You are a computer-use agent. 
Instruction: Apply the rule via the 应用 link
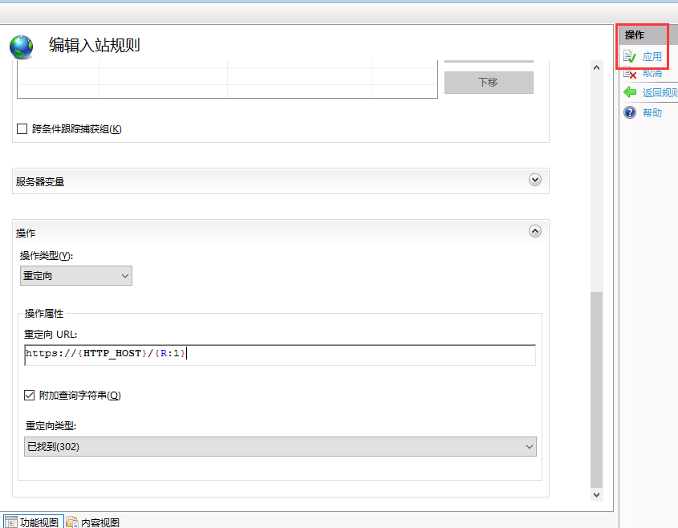(652, 57)
